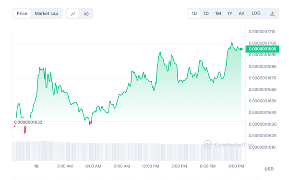
Task: Switch to the line chart view icon
Action: [73, 13]
